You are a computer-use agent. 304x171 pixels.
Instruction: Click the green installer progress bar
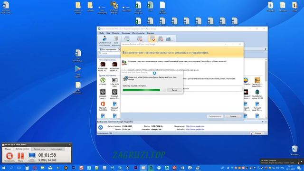coord(144,90)
